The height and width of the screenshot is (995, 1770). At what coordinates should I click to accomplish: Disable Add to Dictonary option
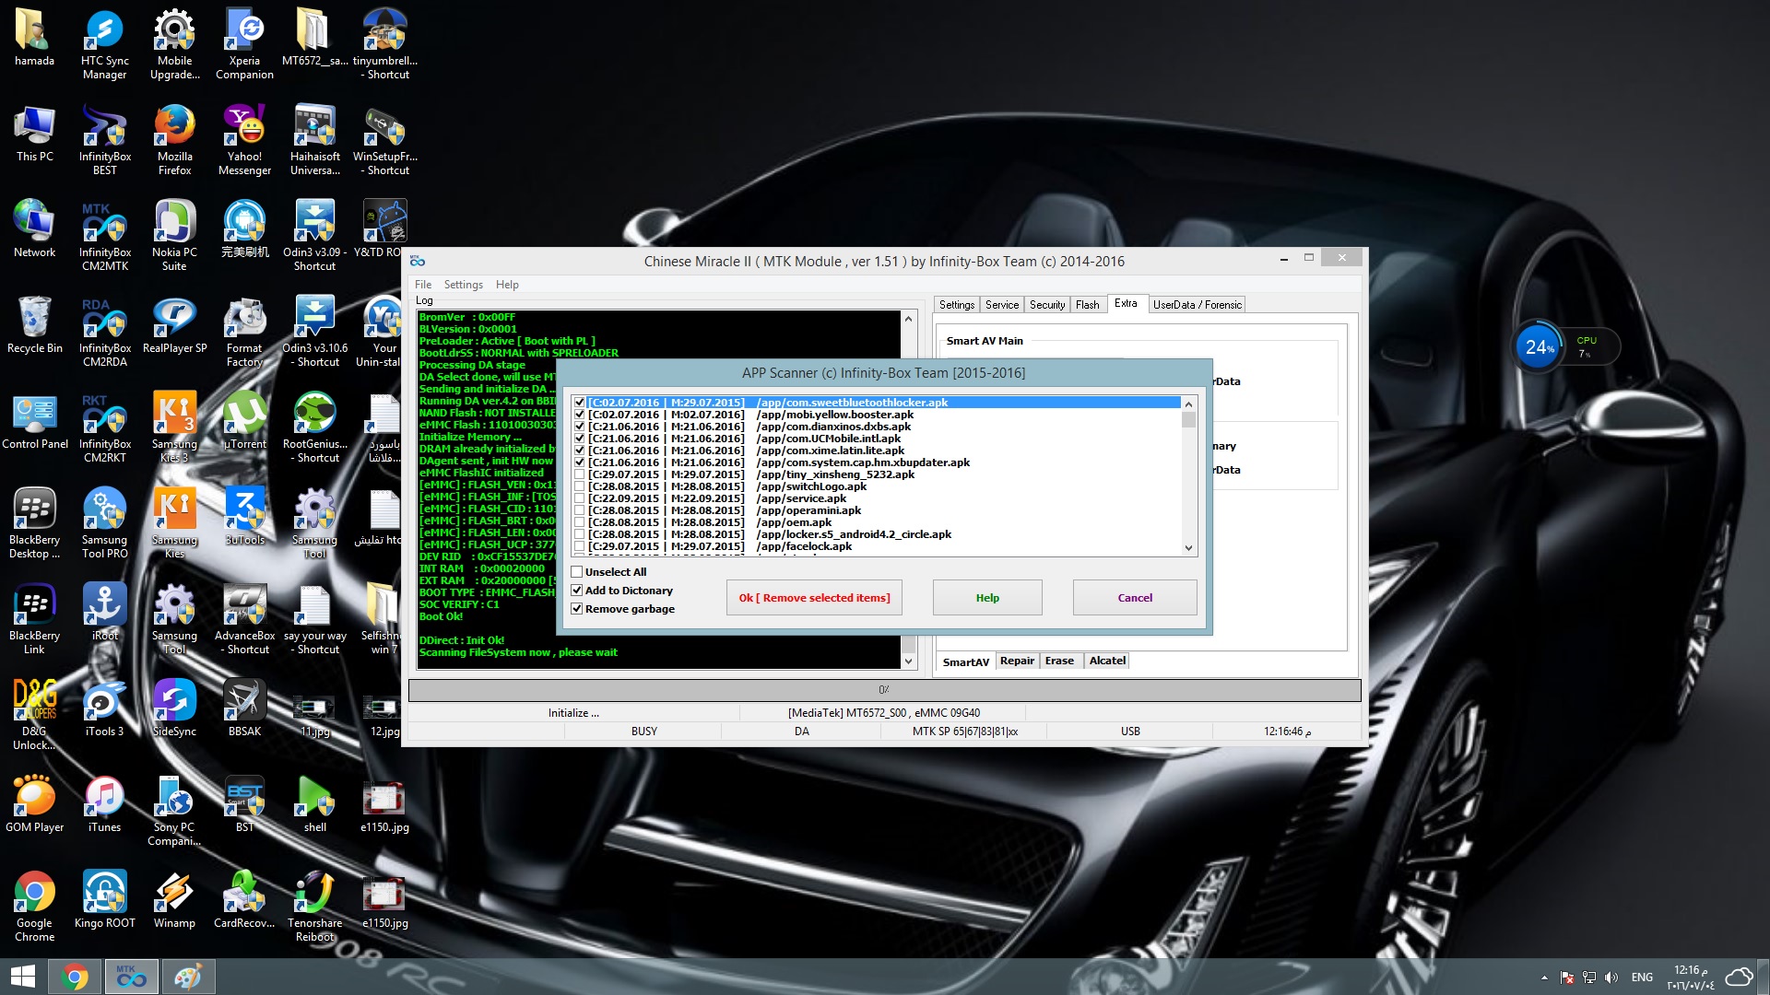click(x=577, y=591)
